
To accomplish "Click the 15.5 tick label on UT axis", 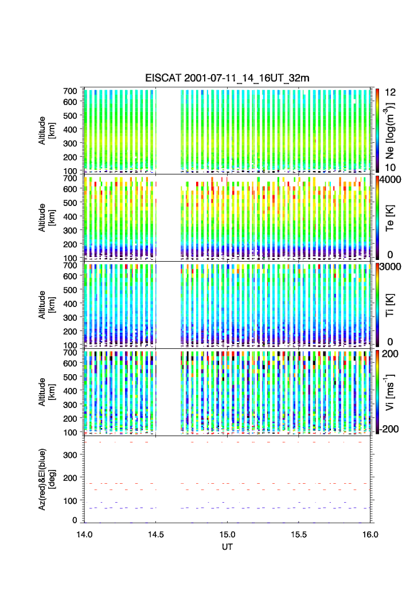I will (x=299, y=534).
